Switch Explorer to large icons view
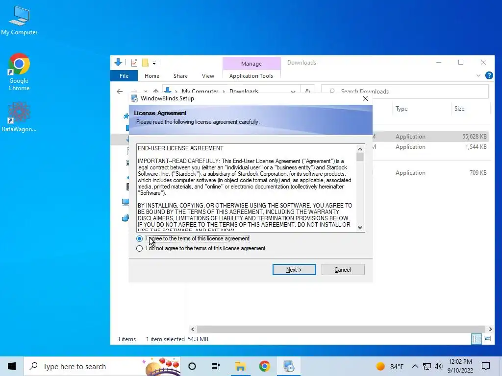The width and height of the screenshot is (502, 376). (x=487, y=339)
